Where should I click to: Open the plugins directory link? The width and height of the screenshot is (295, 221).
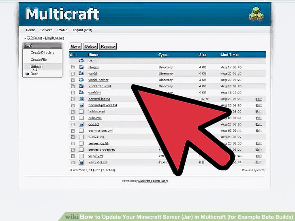[94, 67]
